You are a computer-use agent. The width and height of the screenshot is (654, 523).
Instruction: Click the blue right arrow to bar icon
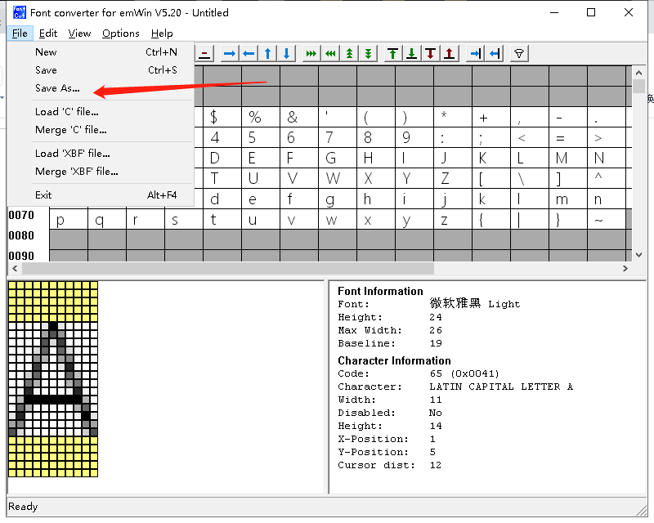[475, 54]
